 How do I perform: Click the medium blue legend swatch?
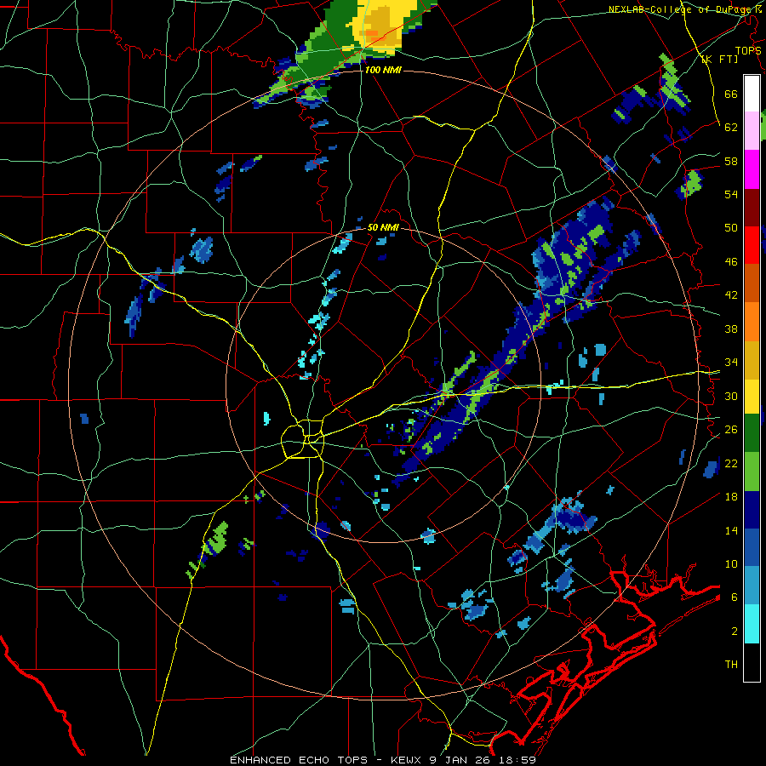click(752, 547)
